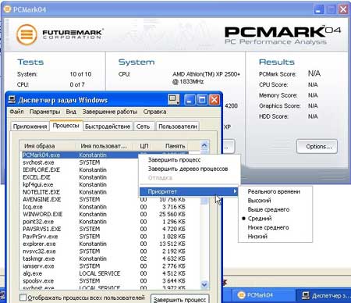Click the process list scroll-up arrow
This screenshot has width=351, height=303.
(204, 145)
